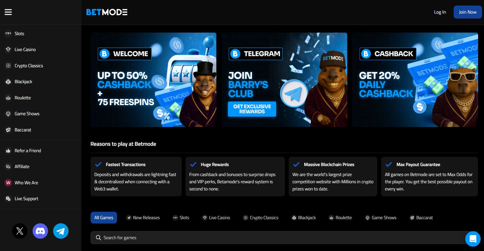Open Who We Are label in sidebar

tap(26, 183)
